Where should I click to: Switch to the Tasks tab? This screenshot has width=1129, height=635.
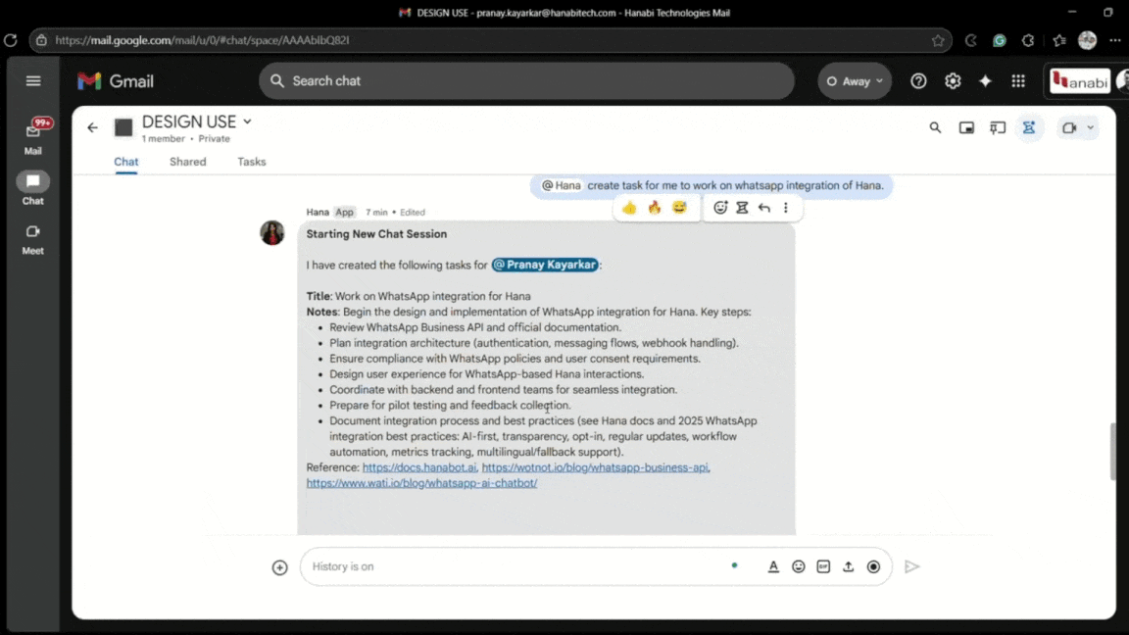(x=251, y=162)
